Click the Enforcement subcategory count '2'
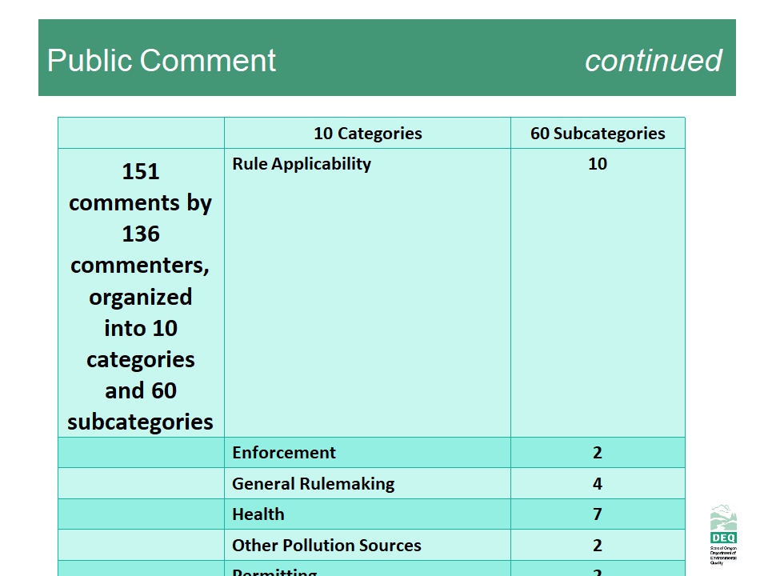Viewport: 768px width, 576px height. [598, 453]
